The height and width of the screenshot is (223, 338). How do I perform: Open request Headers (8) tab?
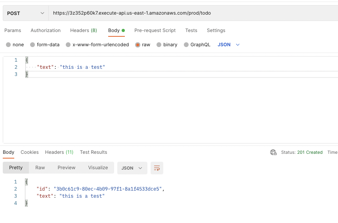point(83,30)
